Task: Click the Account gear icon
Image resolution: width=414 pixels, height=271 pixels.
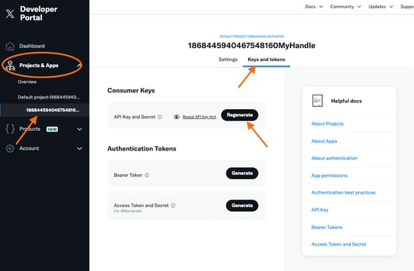Action: [10, 148]
